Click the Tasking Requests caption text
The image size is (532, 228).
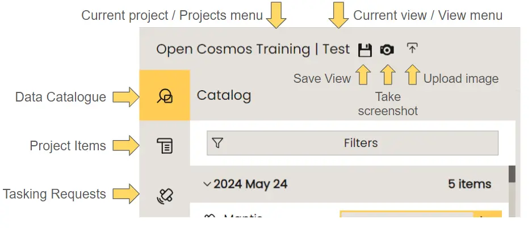(x=55, y=194)
